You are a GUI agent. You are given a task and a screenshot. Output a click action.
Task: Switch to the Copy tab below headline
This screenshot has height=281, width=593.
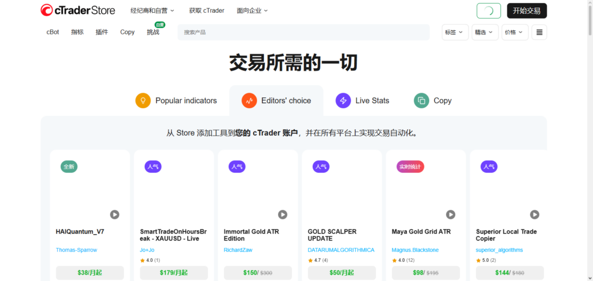pos(433,101)
